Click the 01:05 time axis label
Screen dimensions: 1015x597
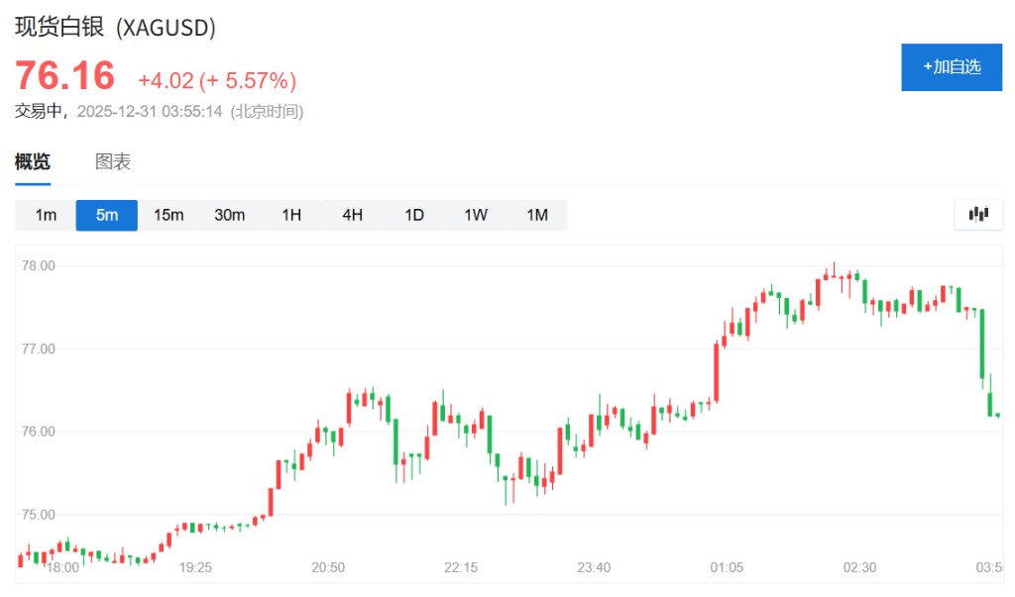(727, 567)
